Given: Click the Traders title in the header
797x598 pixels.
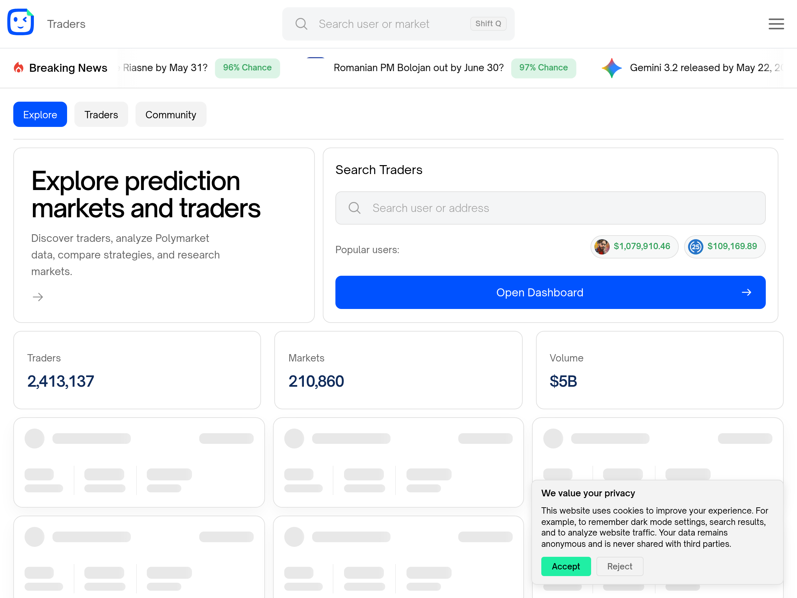Looking at the screenshot, I should (66, 24).
